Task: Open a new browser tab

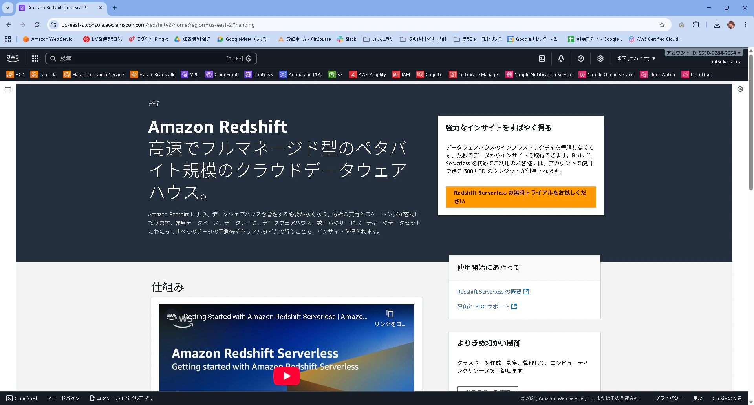Action: coord(115,8)
